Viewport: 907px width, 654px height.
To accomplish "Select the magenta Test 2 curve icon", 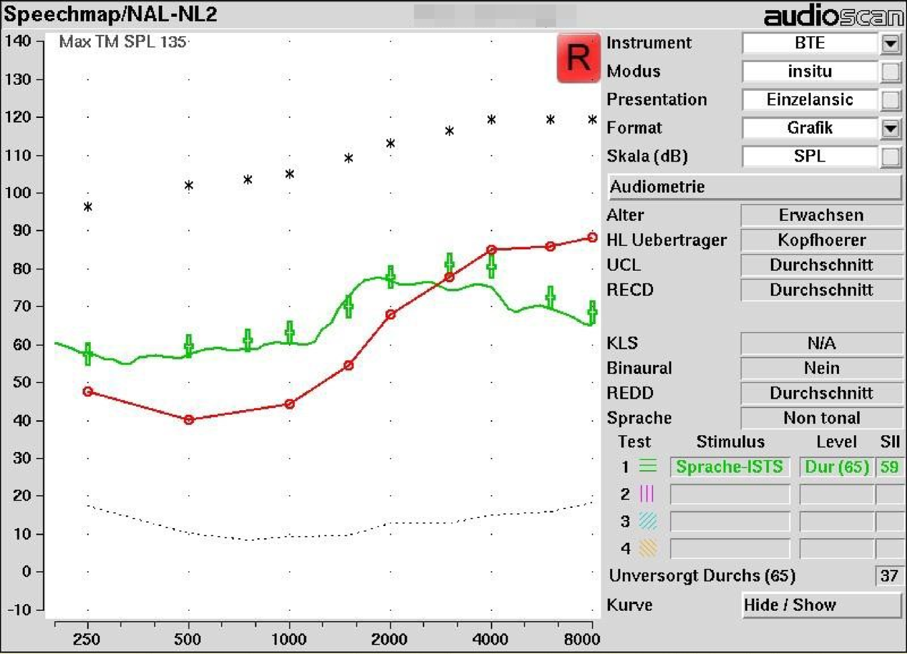I will tap(646, 494).
